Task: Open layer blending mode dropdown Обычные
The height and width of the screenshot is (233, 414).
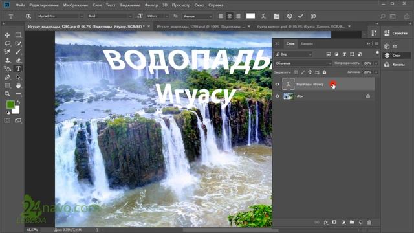Action: (303, 63)
